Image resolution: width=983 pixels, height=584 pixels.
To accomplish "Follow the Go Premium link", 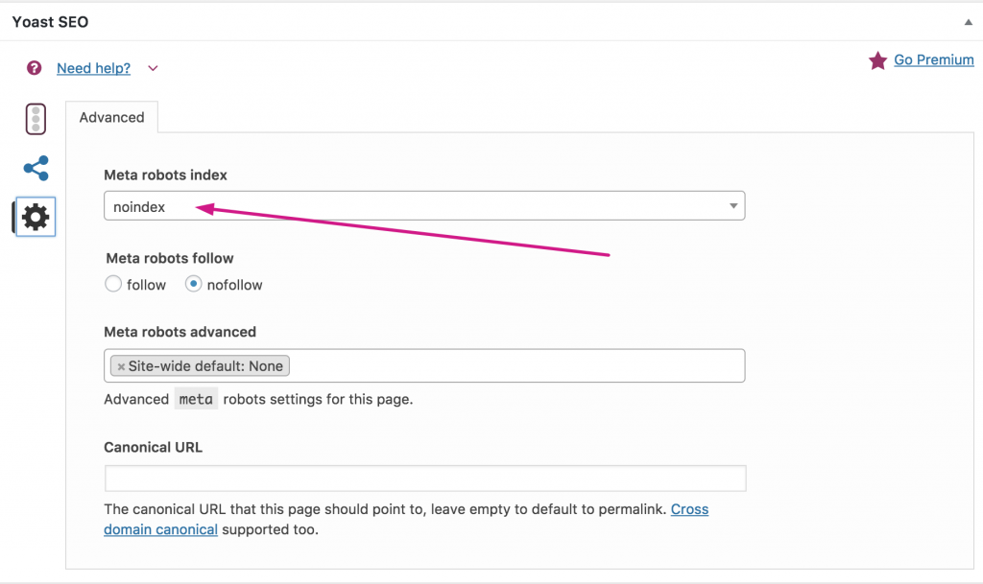I will [x=933, y=59].
